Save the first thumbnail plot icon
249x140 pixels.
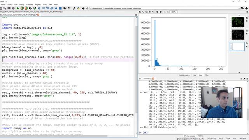pyautogui.click(x=247, y=18)
